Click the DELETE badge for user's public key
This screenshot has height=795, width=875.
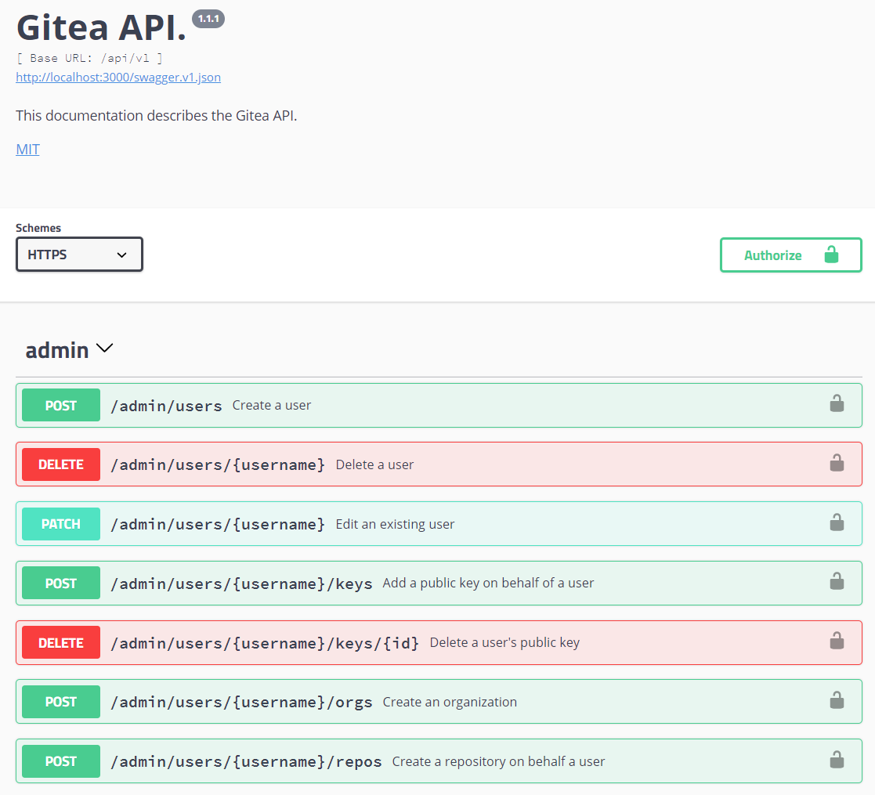click(x=61, y=643)
